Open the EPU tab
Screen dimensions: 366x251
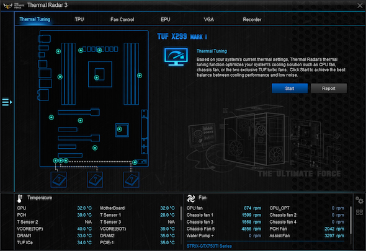pyautogui.click(x=165, y=20)
